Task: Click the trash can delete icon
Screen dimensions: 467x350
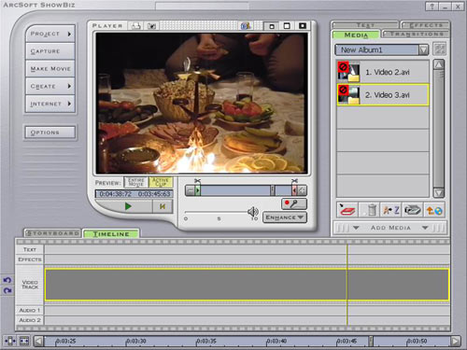Action: click(371, 210)
